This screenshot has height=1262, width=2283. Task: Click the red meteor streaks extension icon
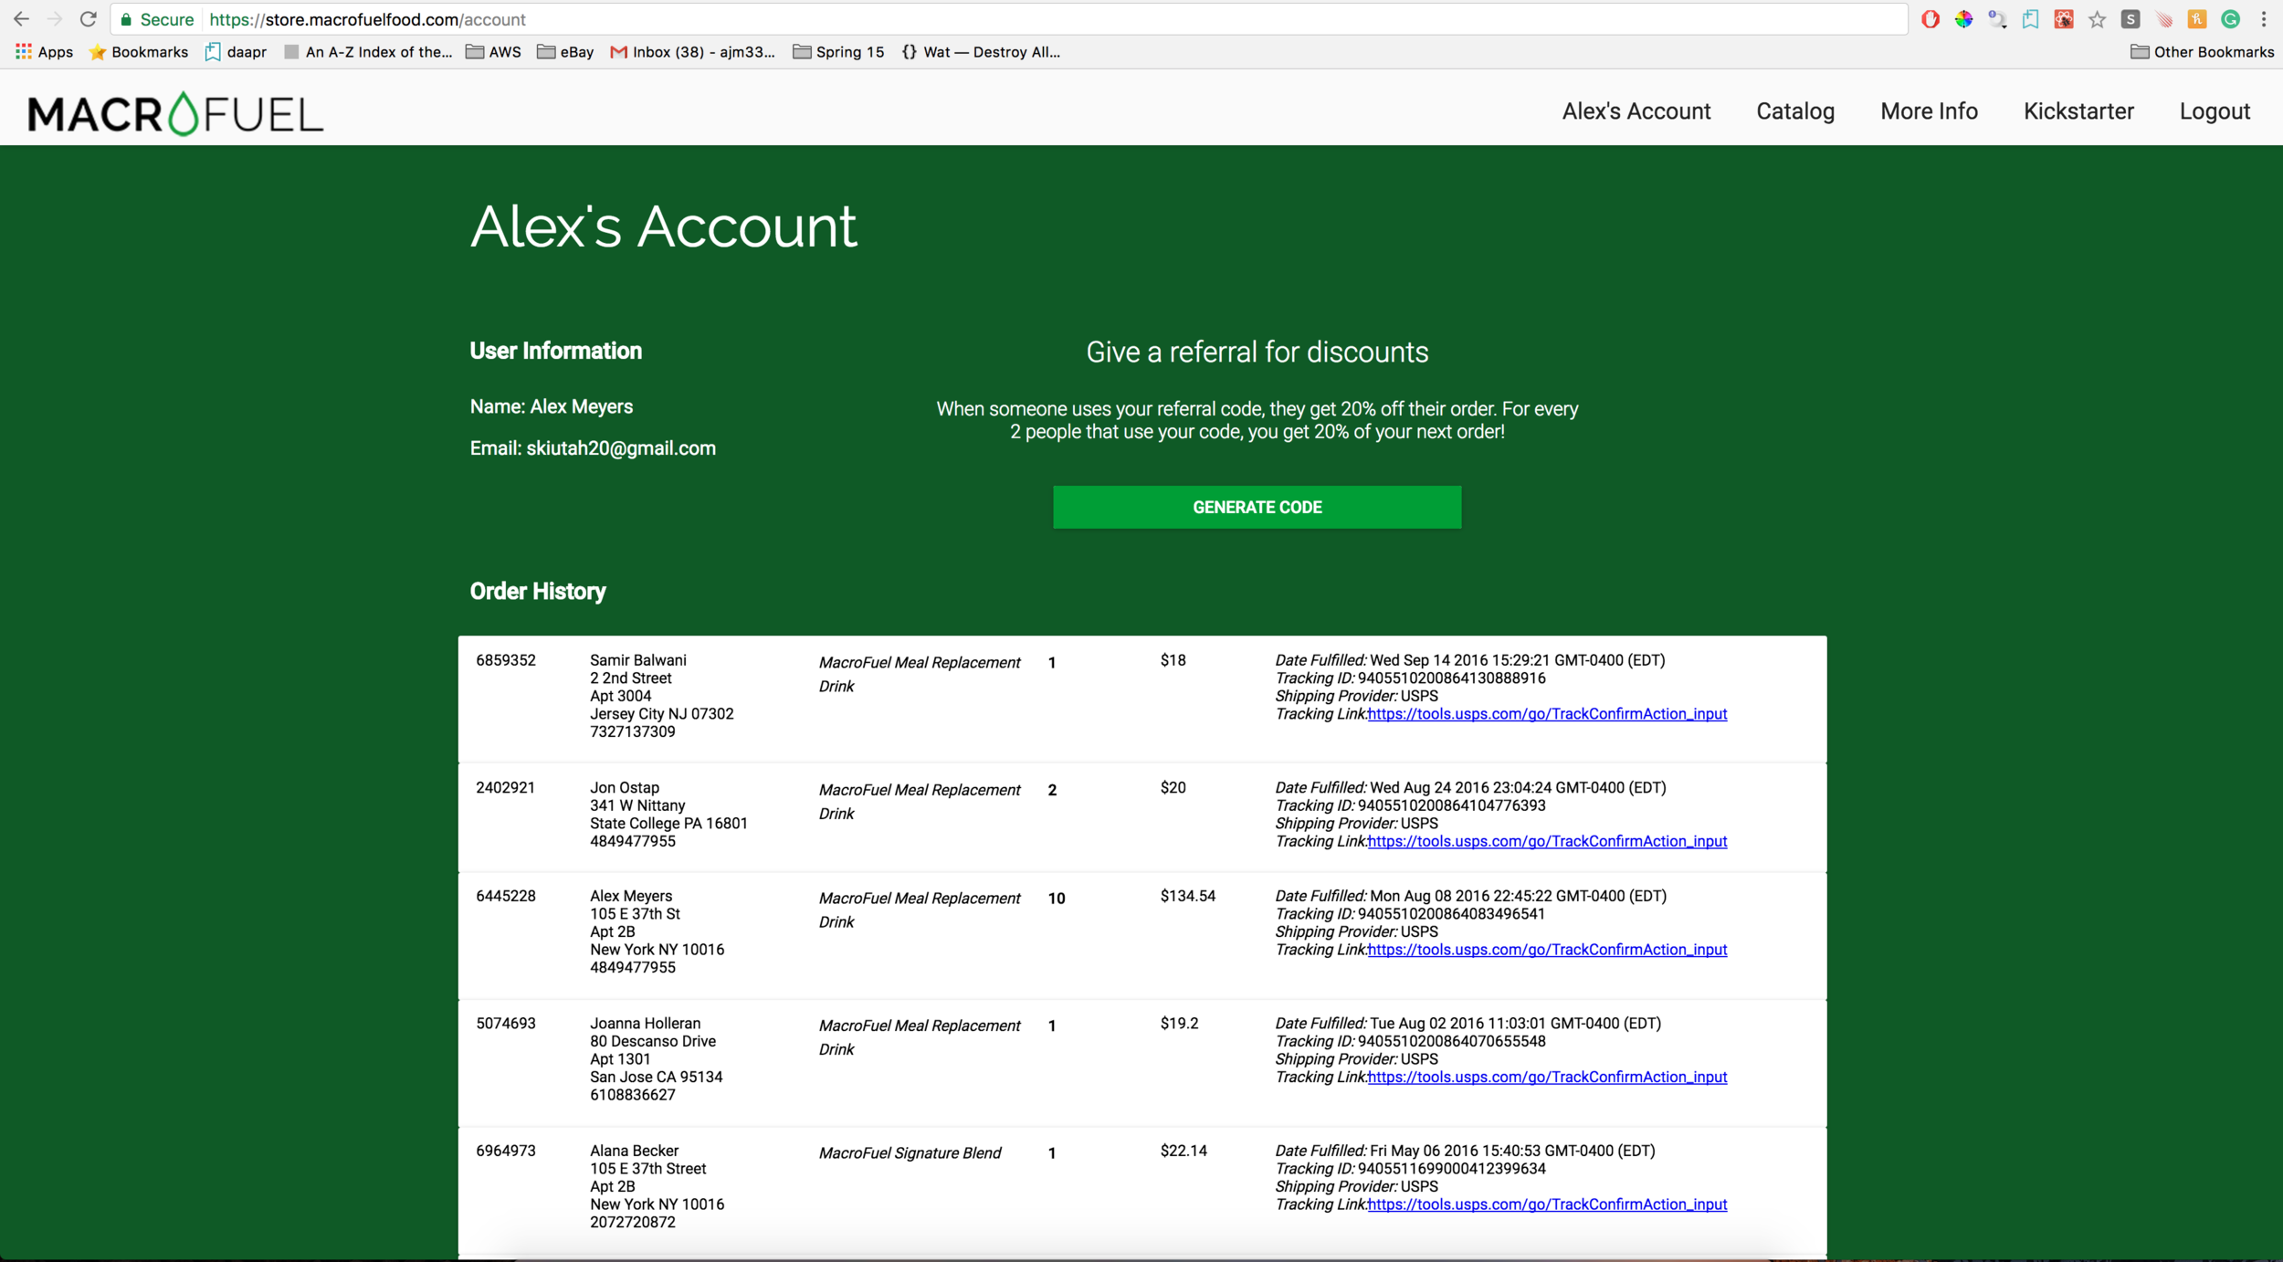(x=2164, y=19)
